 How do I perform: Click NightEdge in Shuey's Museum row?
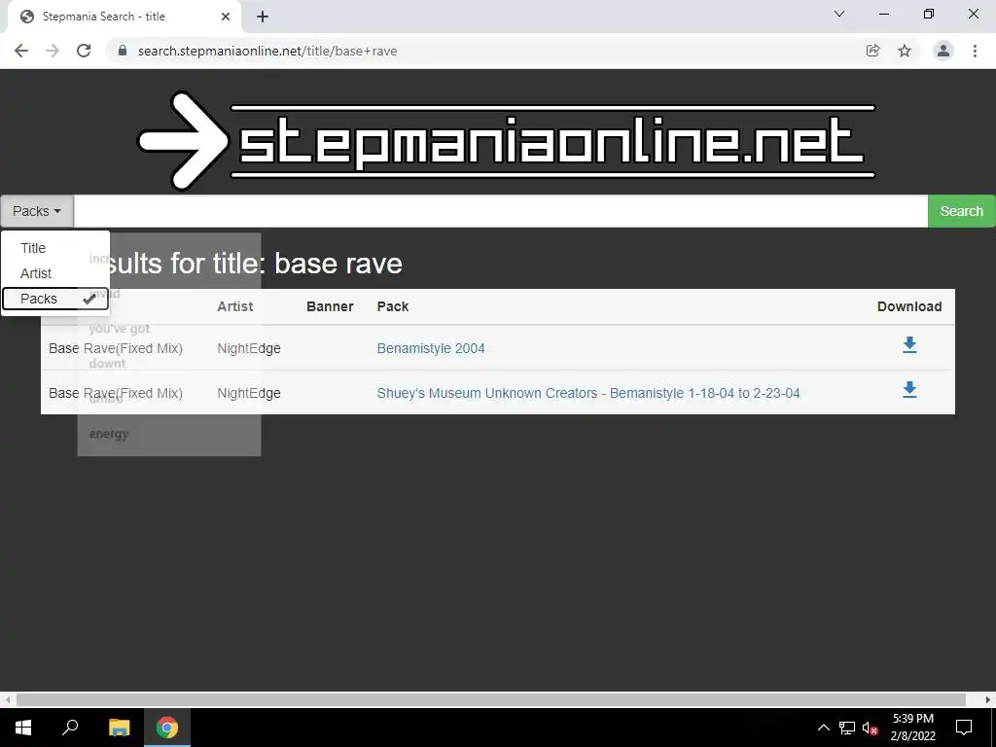click(x=249, y=393)
